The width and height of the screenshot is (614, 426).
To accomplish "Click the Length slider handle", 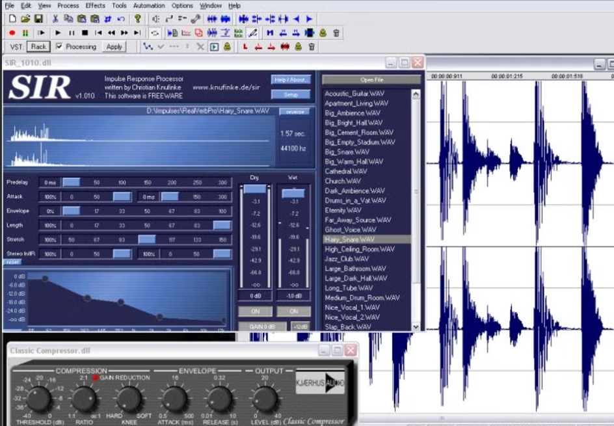I will click(x=222, y=225).
